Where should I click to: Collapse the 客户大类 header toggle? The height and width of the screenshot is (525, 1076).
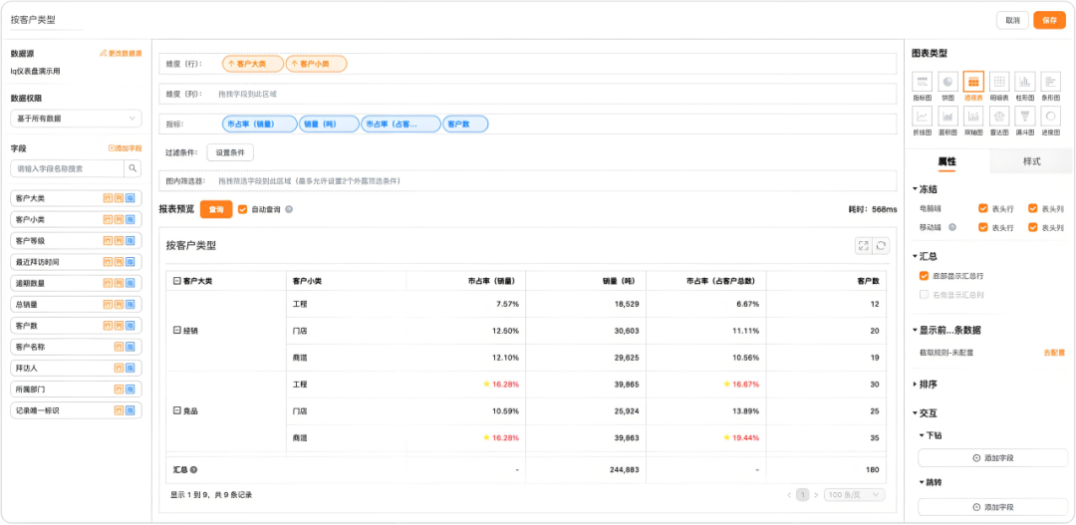177,281
